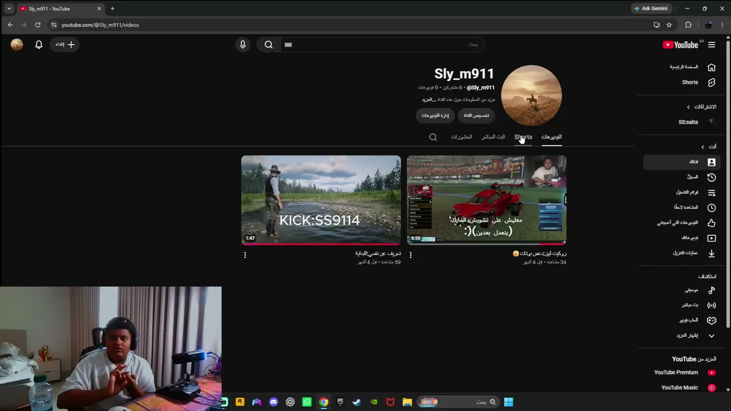The image size is (731, 411).
Task: Open the Chrome tab search dropdown
Action: click(x=9, y=9)
